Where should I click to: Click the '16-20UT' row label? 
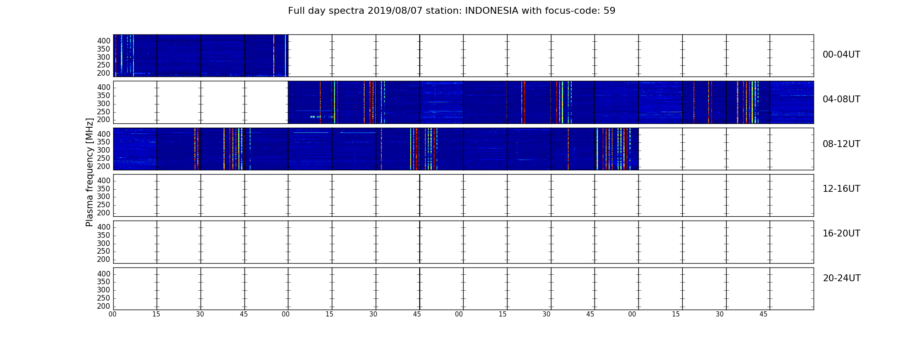[x=841, y=233]
